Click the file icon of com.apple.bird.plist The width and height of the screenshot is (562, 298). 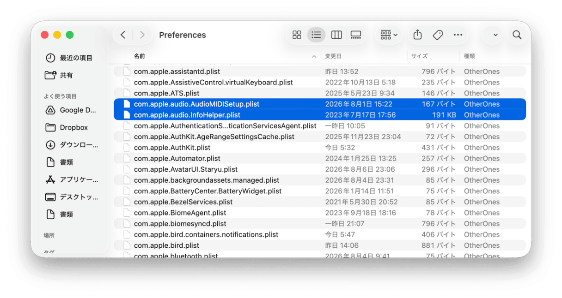(x=127, y=245)
